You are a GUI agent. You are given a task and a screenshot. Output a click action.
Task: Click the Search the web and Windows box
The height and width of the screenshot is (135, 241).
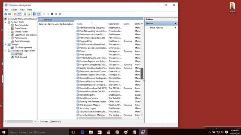pos(38,132)
